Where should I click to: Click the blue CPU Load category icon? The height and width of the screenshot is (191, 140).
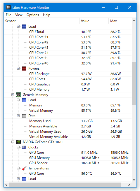(x=24, y=27)
